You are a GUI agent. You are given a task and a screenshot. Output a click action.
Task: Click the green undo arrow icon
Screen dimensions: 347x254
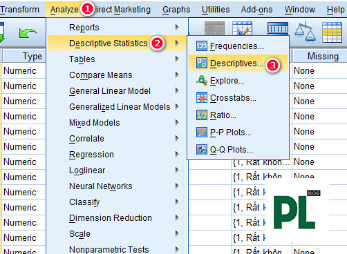point(28,33)
